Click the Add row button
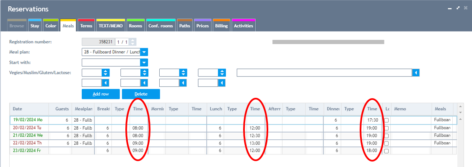The width and height of the screenshot is (472, 167). click(101, 94)
